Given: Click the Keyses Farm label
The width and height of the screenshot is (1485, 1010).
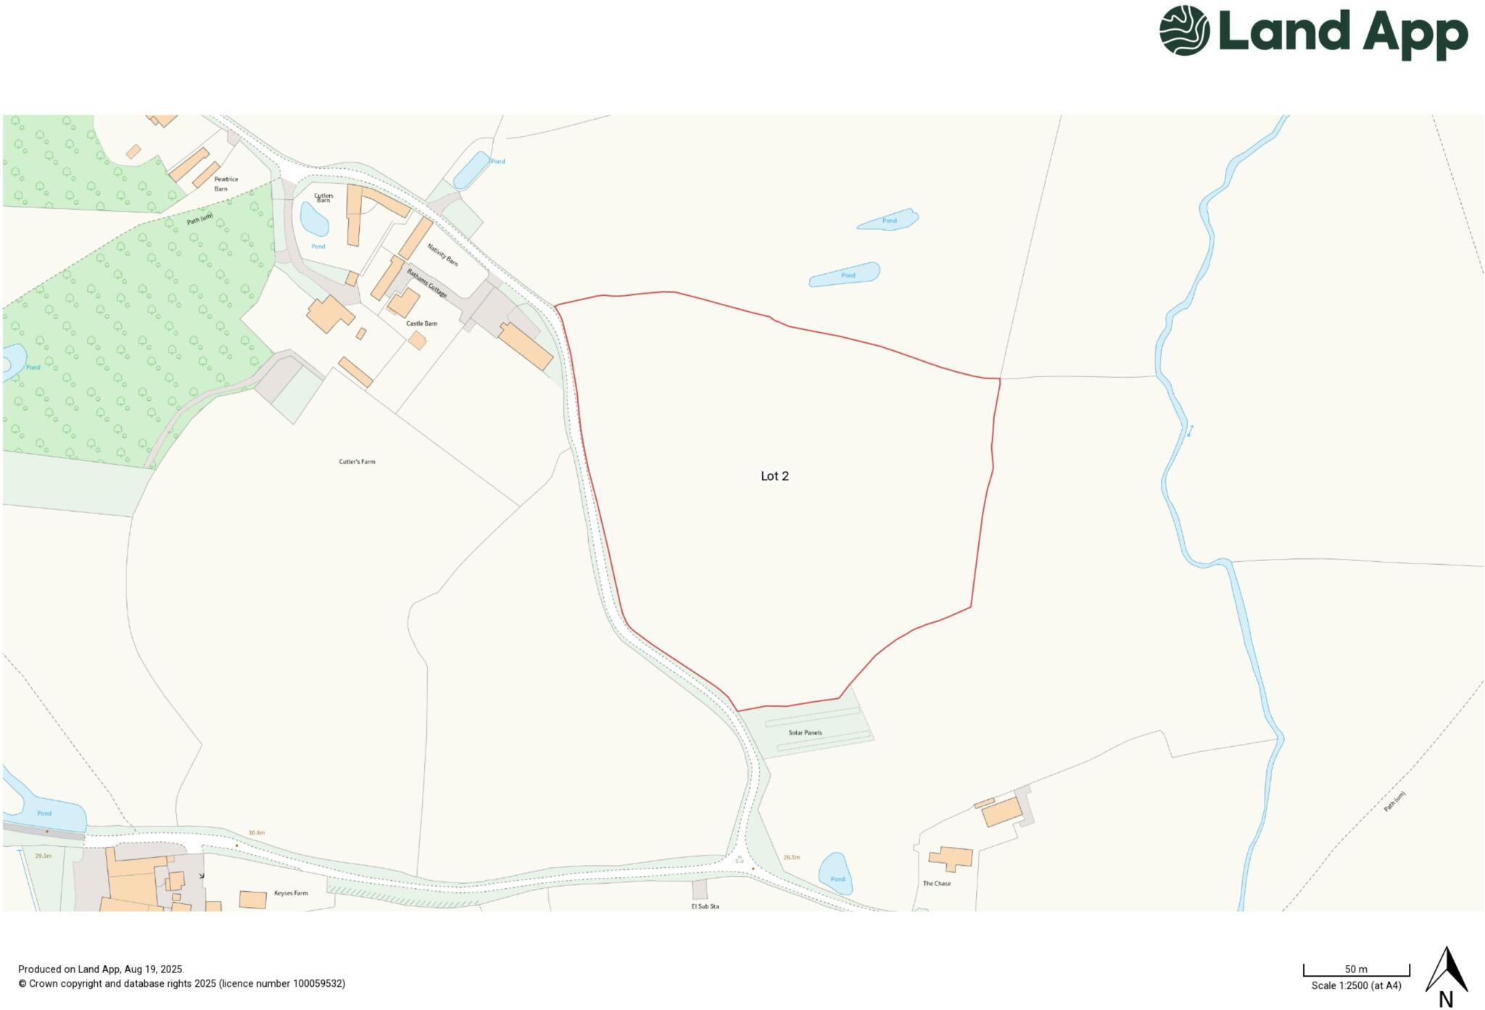Looking at the screenshot, I should [x=291, y=893].
